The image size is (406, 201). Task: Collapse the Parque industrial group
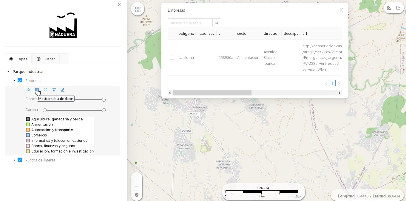pos(8,72)
